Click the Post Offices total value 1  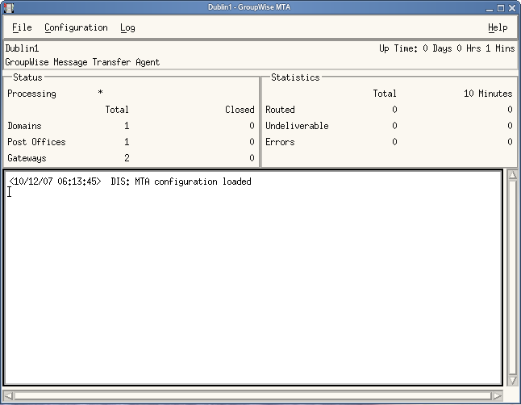point(127,142)
